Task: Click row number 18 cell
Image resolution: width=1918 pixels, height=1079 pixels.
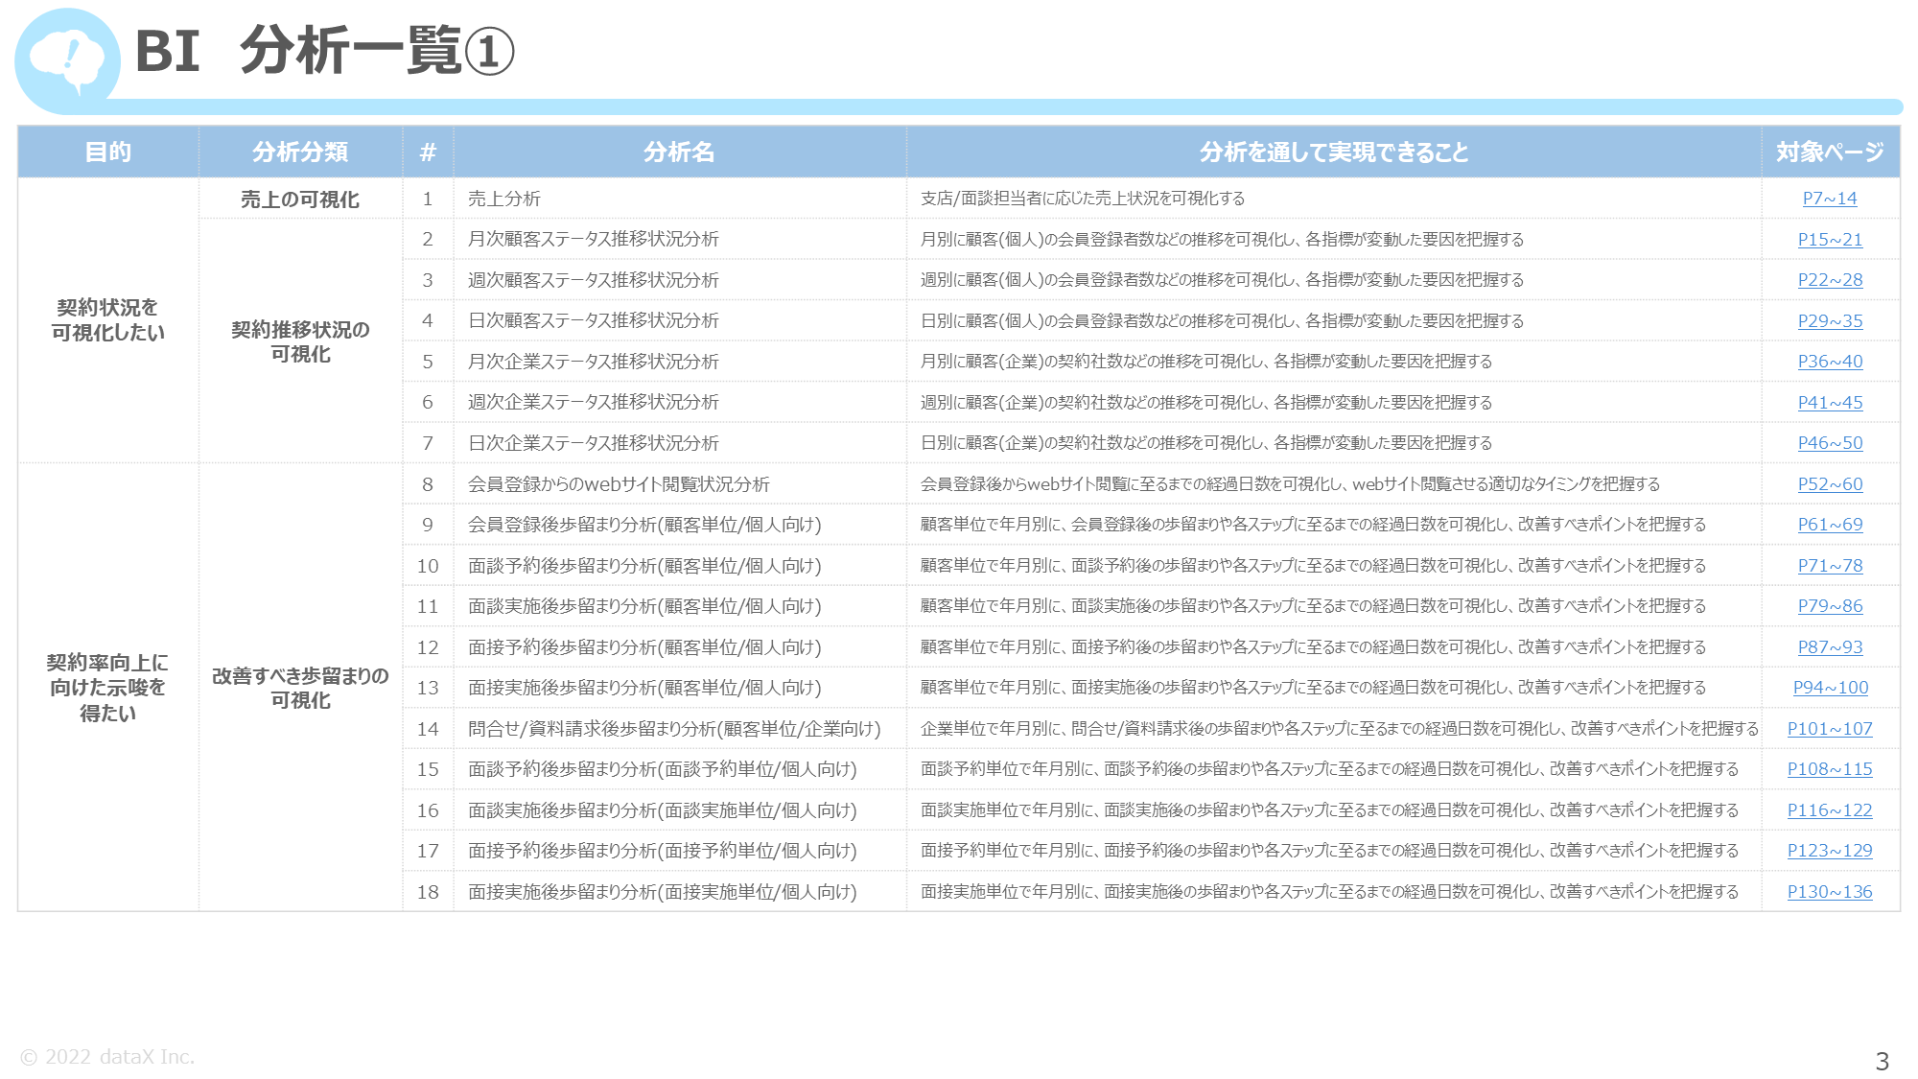Action: tap(428, 892)
